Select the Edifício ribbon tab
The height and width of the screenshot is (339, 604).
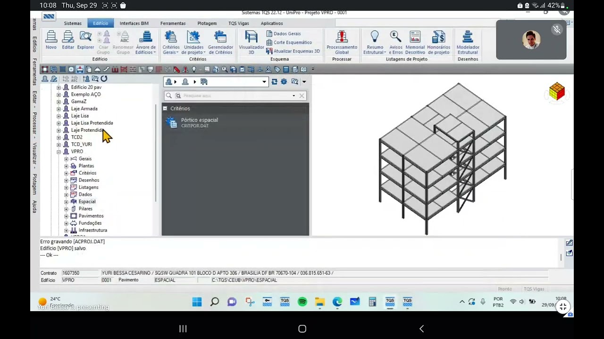pos(101,23)
